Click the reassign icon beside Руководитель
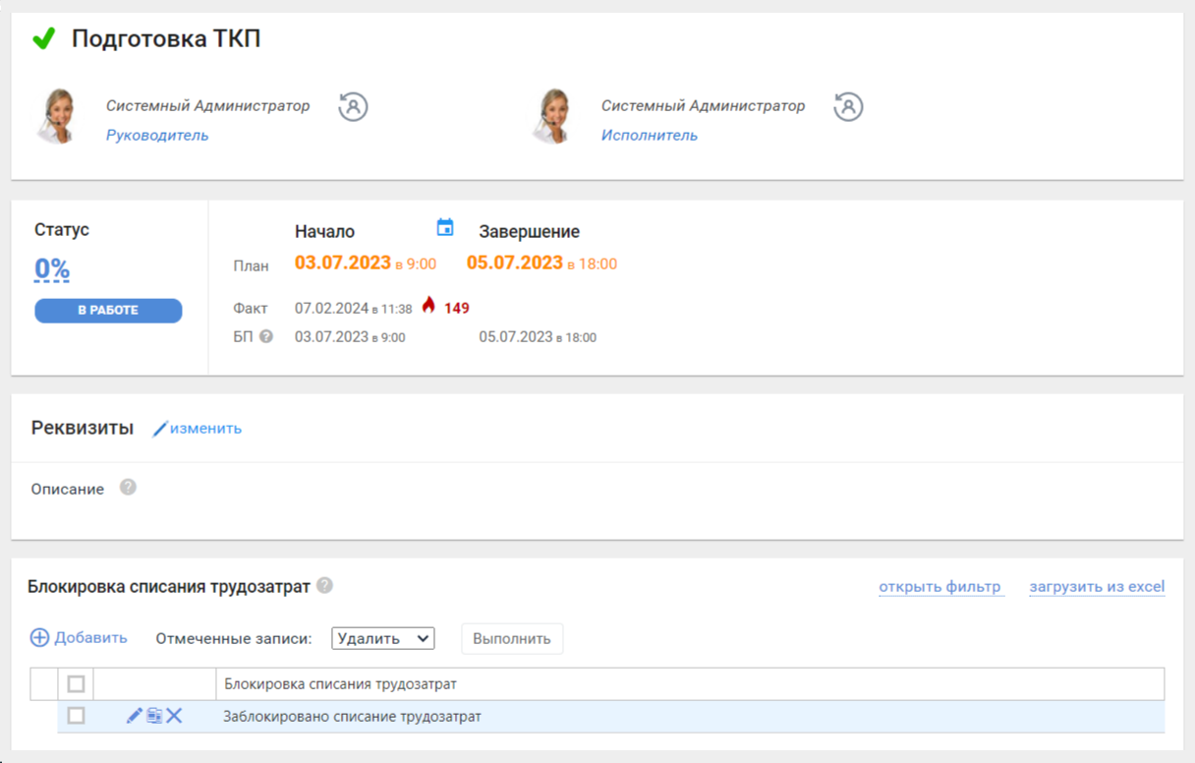 353,106
